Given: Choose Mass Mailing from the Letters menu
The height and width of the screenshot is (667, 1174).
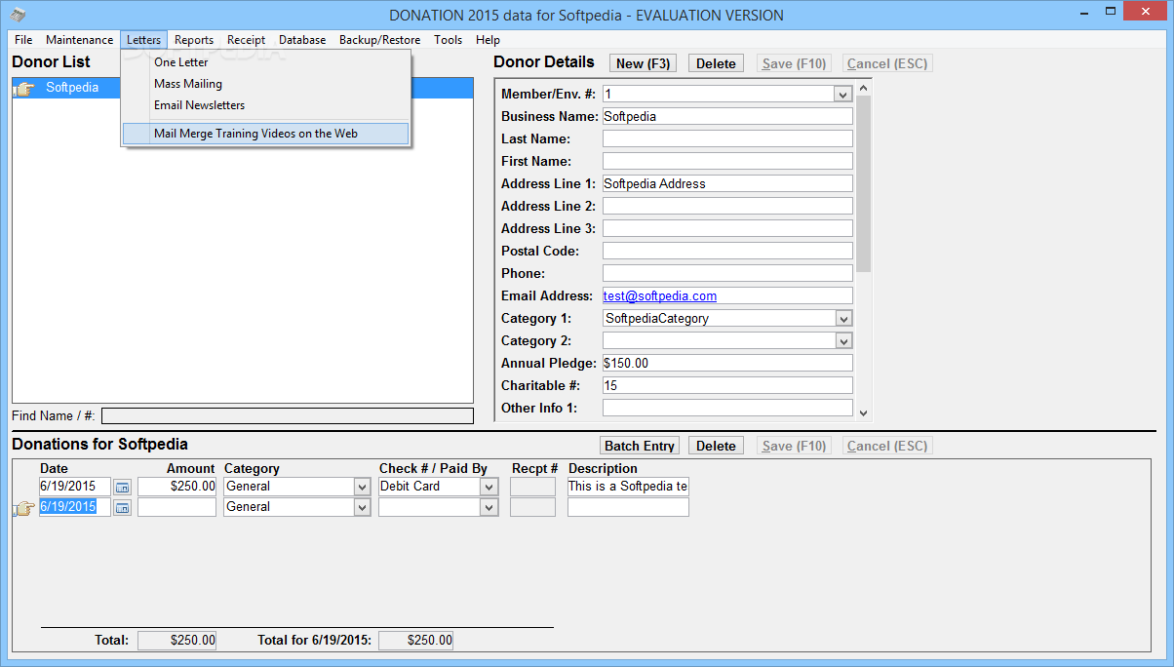Looking at the screenshot, I should click(265, 84).
